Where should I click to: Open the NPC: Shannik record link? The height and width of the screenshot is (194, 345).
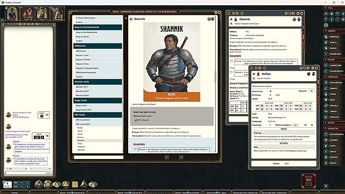coord(141,120)
